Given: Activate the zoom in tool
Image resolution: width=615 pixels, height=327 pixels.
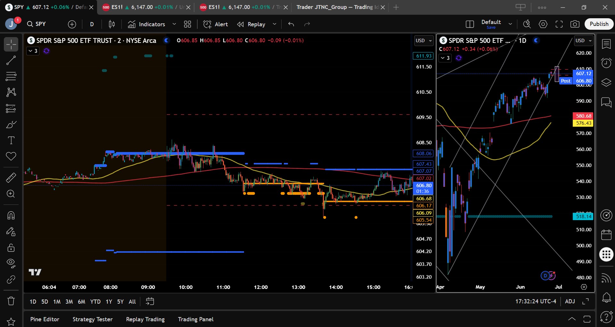Looking at the screenshot, I should pyautogui.click(x=11, y=194).
